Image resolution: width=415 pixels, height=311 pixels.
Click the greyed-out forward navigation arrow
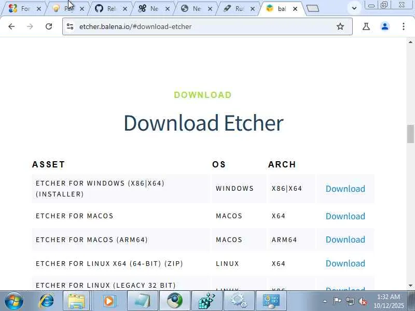pos(30,26)
